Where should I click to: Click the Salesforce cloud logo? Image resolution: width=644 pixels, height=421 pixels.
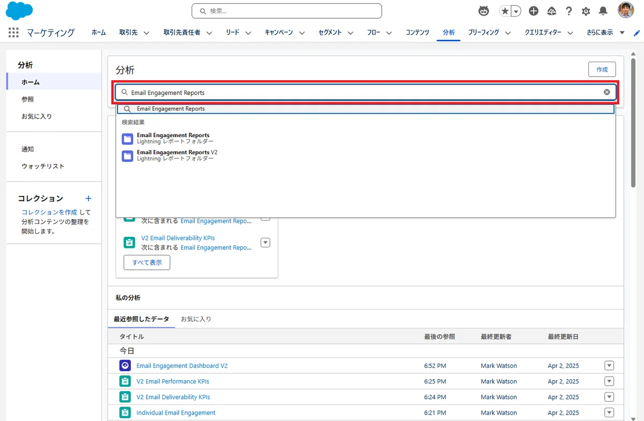click(19, 11)
